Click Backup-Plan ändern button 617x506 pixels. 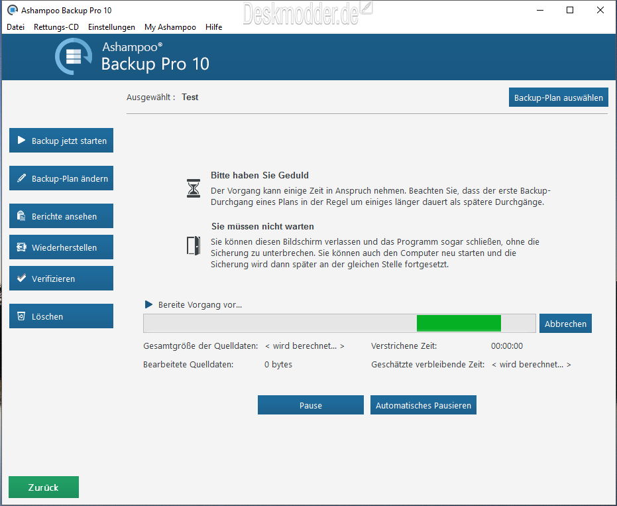click(62, 178)
